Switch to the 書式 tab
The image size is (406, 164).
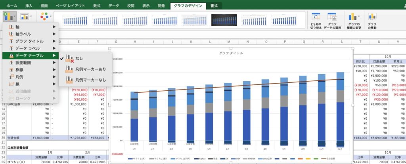pyautogui.click(x=214, y=6)
